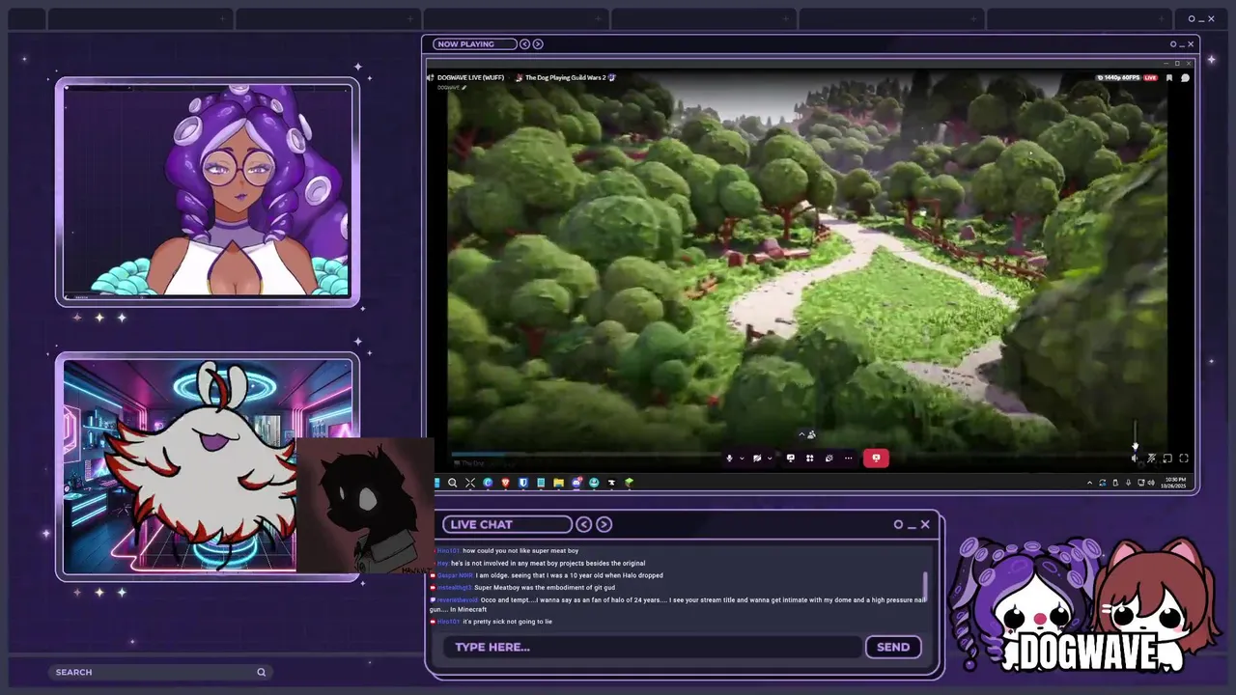Screen dimensions: 1236x695
Task: Click Hiro101's "pretty sick" chat message
Action: pyautogui.click(x=492, y=622)
